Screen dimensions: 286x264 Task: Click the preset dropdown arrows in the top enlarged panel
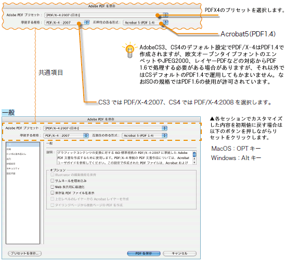pyautogui.click(x=165, y=15)
